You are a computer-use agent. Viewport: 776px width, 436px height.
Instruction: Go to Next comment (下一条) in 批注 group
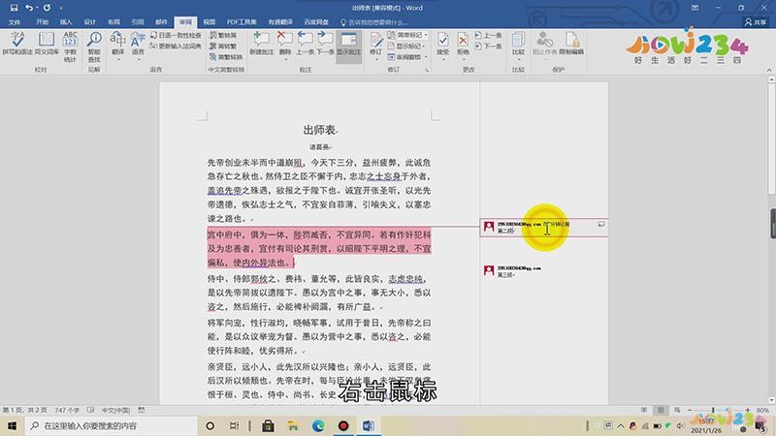(325, 43)
